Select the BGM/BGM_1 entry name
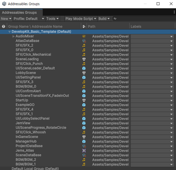The width and height of the screenshot is (176, 170). point(26,164)
